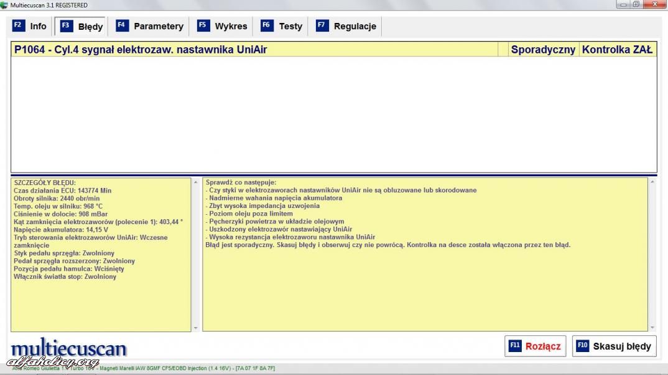Click the 'Uszkodzony elektrozawór nastawiający UniAir' hint

click(x=279, y=229)
